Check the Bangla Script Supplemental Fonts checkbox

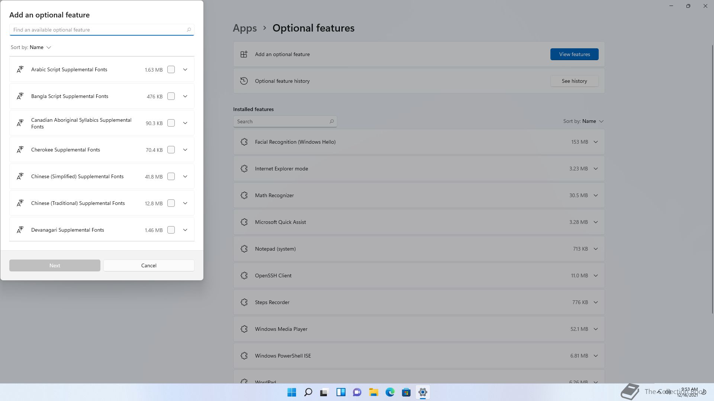click(171, 96)
